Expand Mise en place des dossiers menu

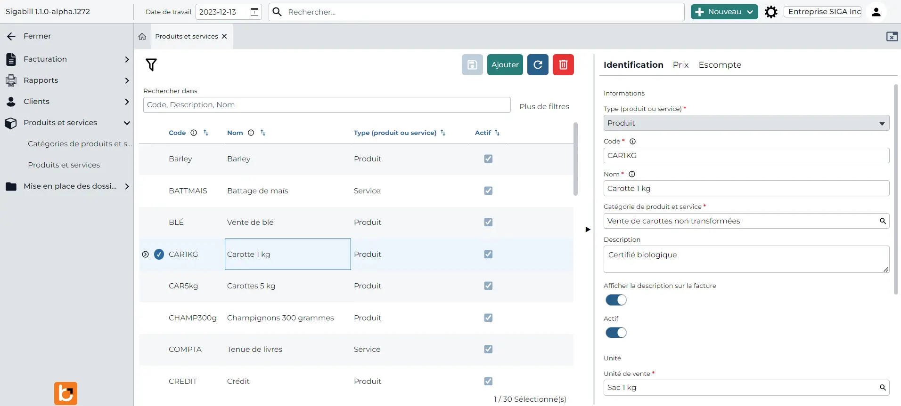(127, 186)
